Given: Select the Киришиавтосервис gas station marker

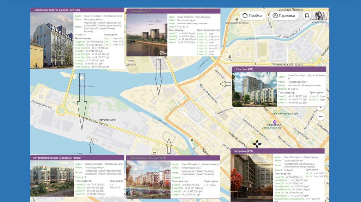Looking at the screenshot, I should tap(237, 19).
